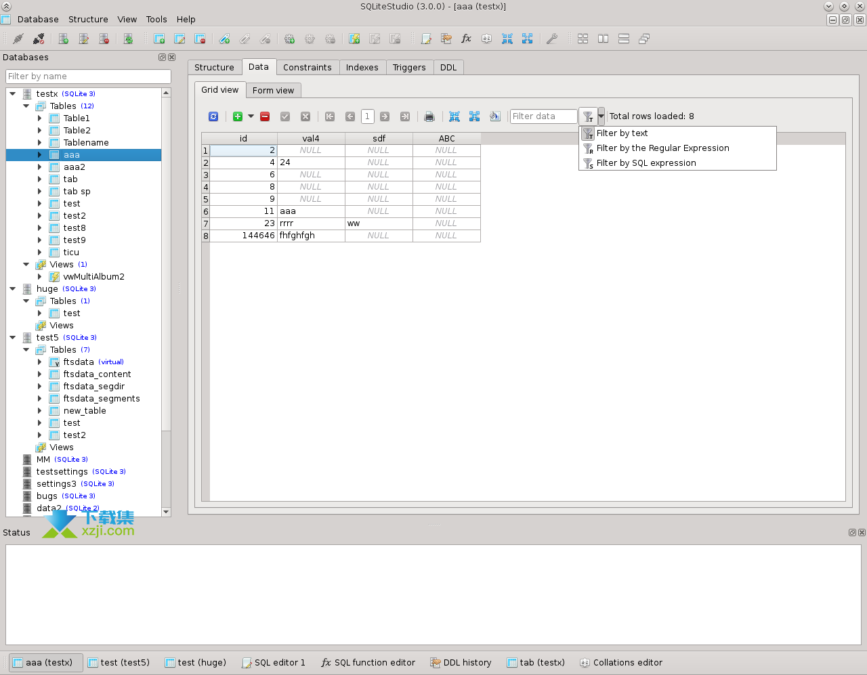Select Filter by the Regular Expression
This screenshot has height=675, width=867.
pyautogui.click(x=662, y=148)
